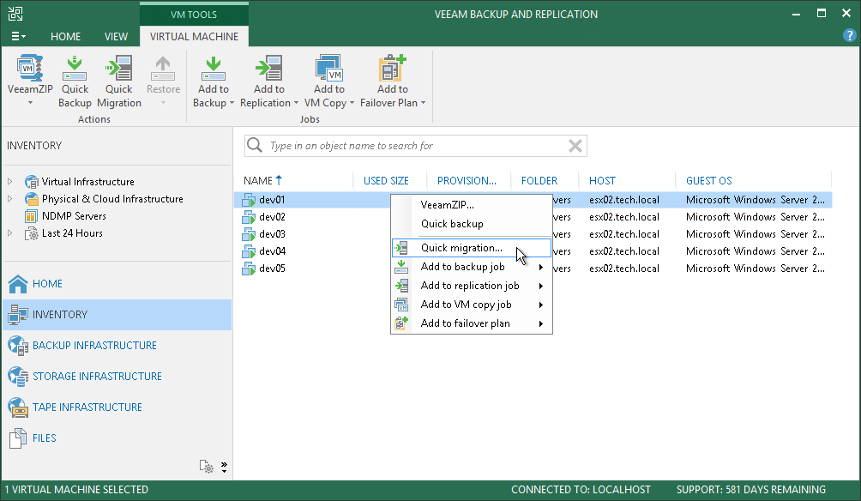Expand the Last 24 Hours node
861x501 pixels.
click(10, 233)
